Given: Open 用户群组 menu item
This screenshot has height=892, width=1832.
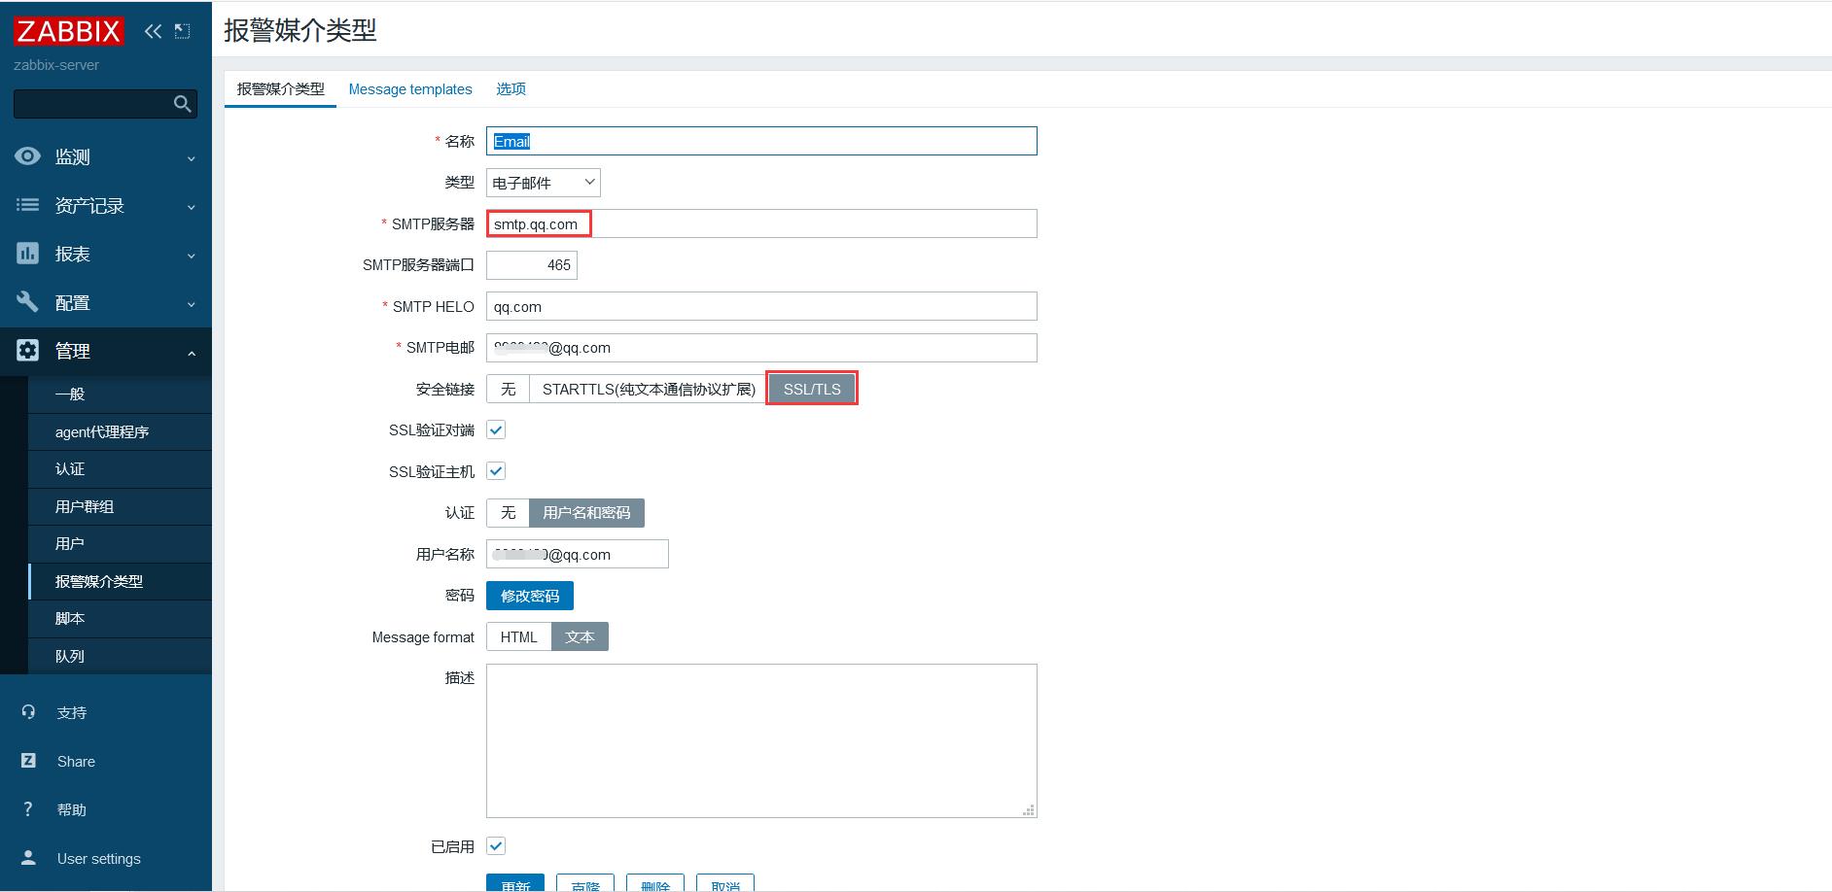Looking at the screenshot, I should pos(121,506).
